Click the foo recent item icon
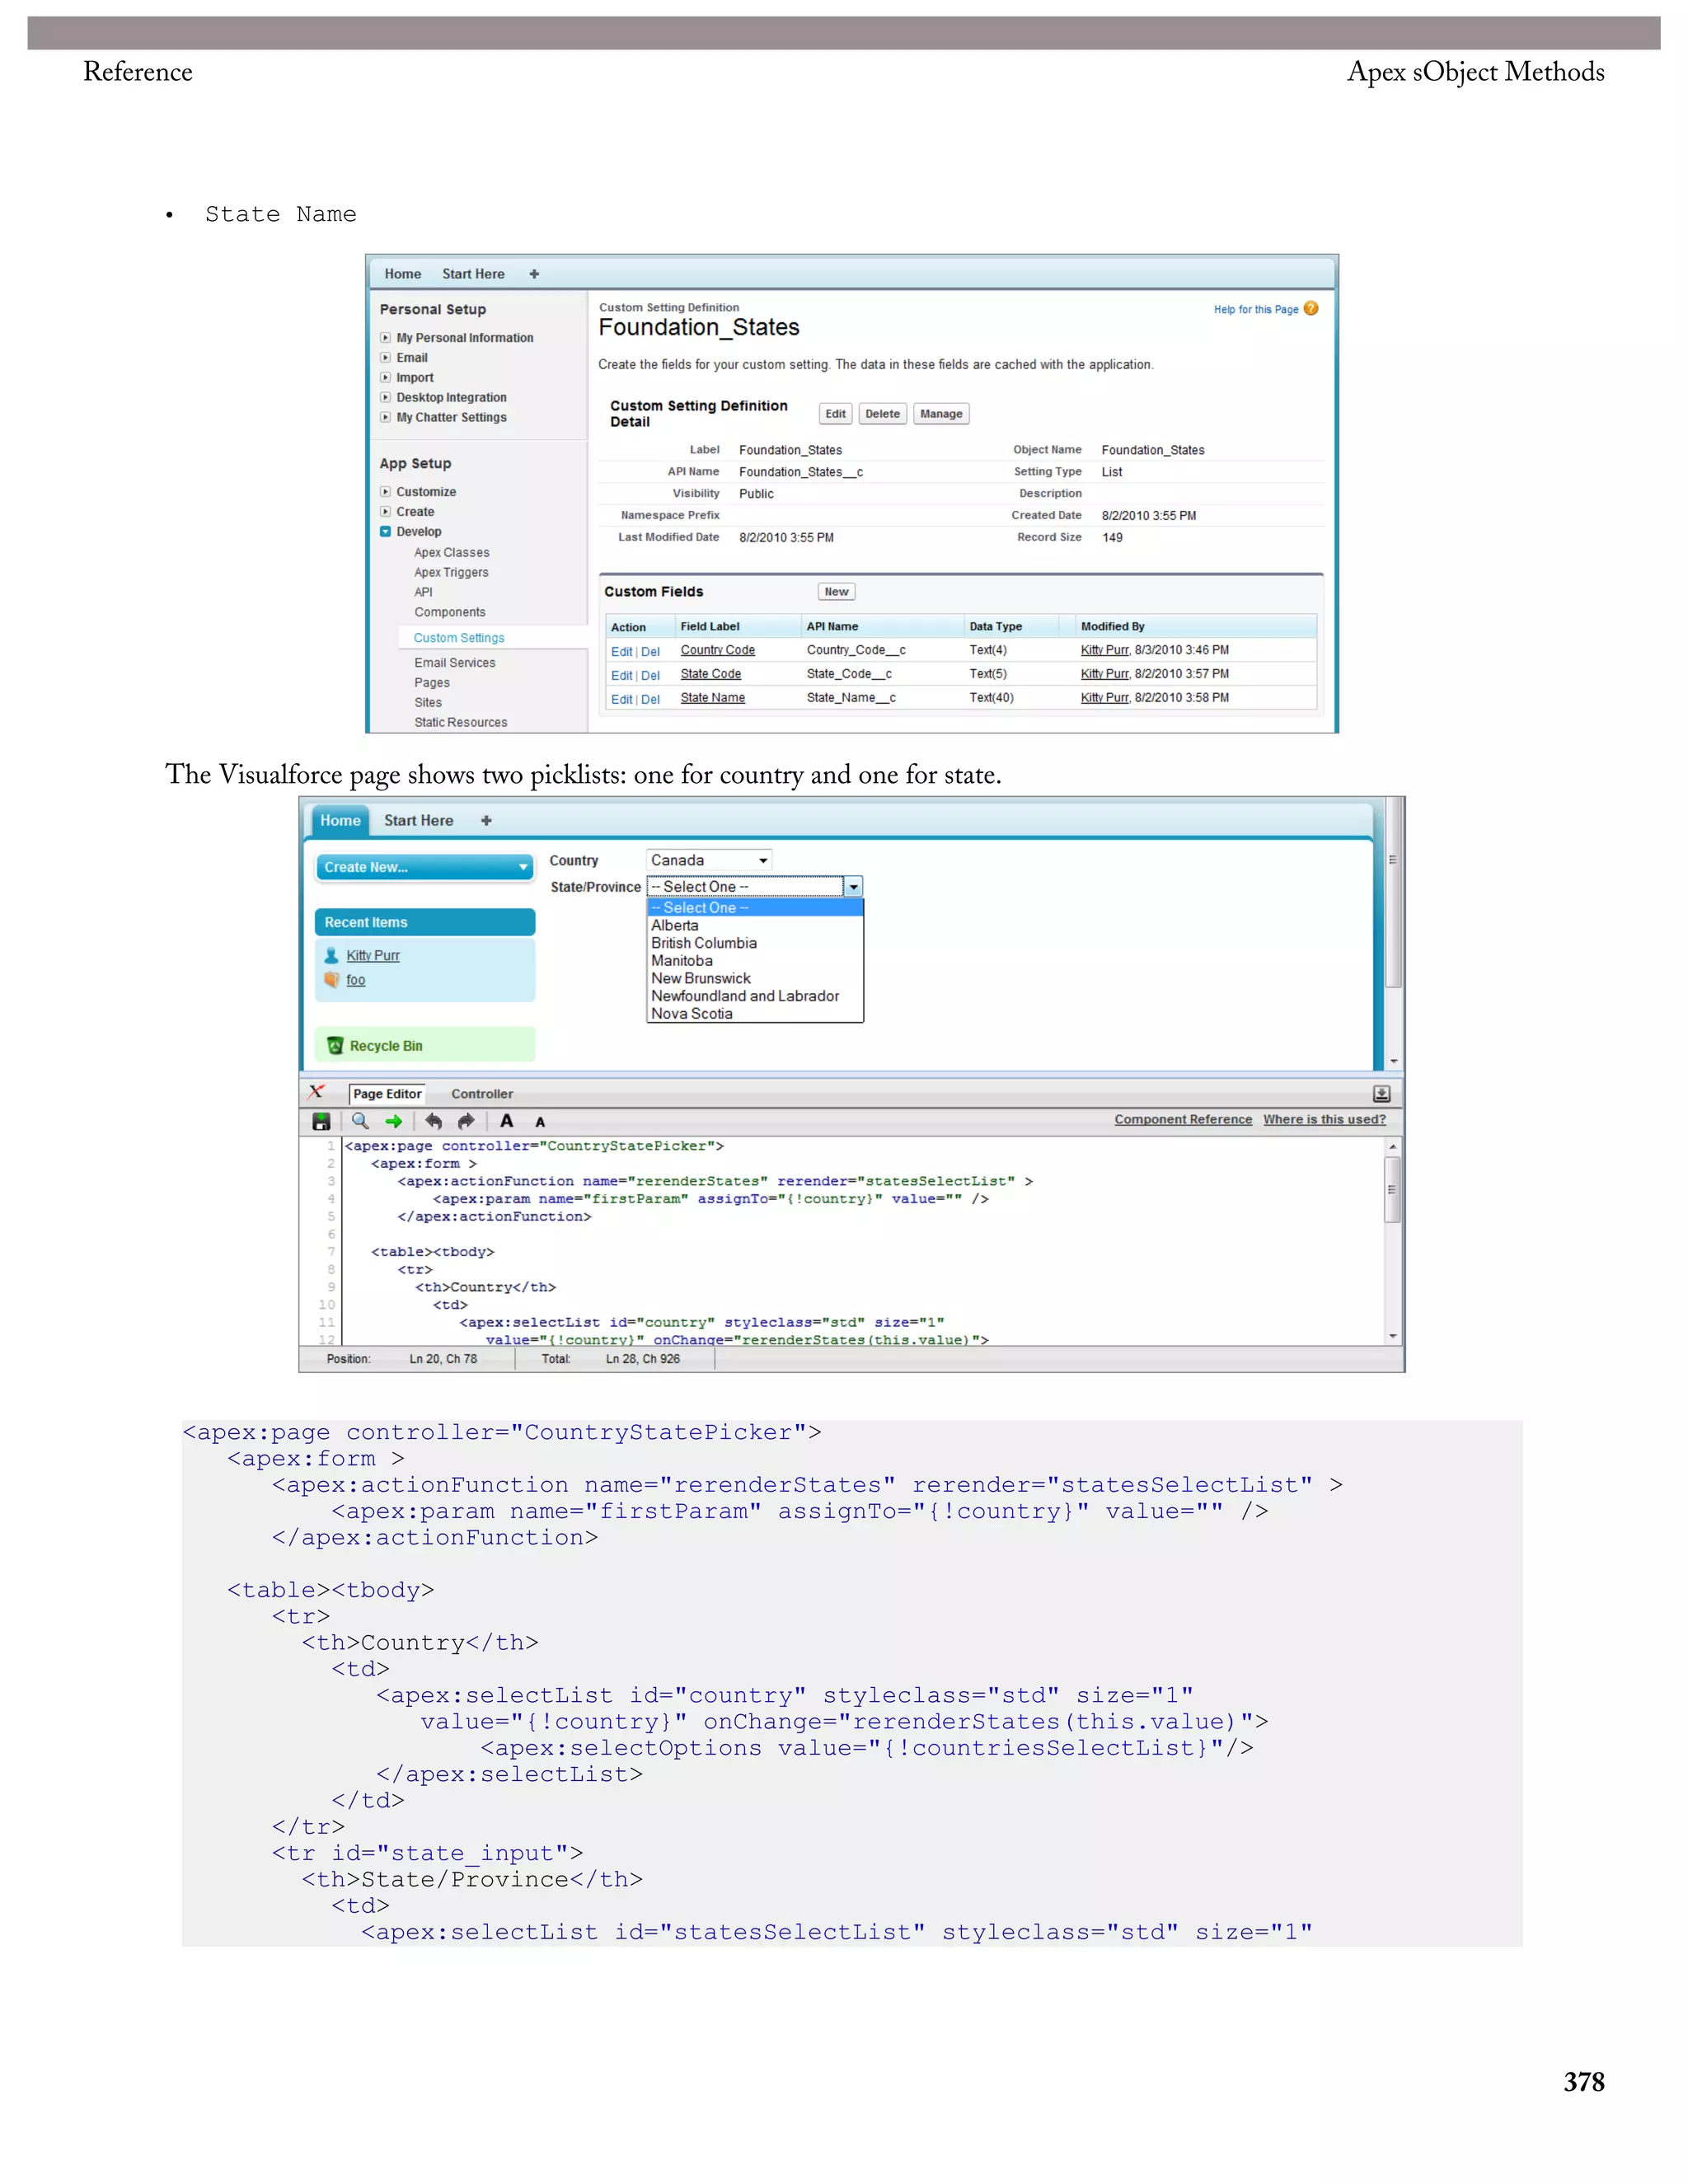Image resolution: width=1688 pixels, height=2184 pixels. coord(332,979)
